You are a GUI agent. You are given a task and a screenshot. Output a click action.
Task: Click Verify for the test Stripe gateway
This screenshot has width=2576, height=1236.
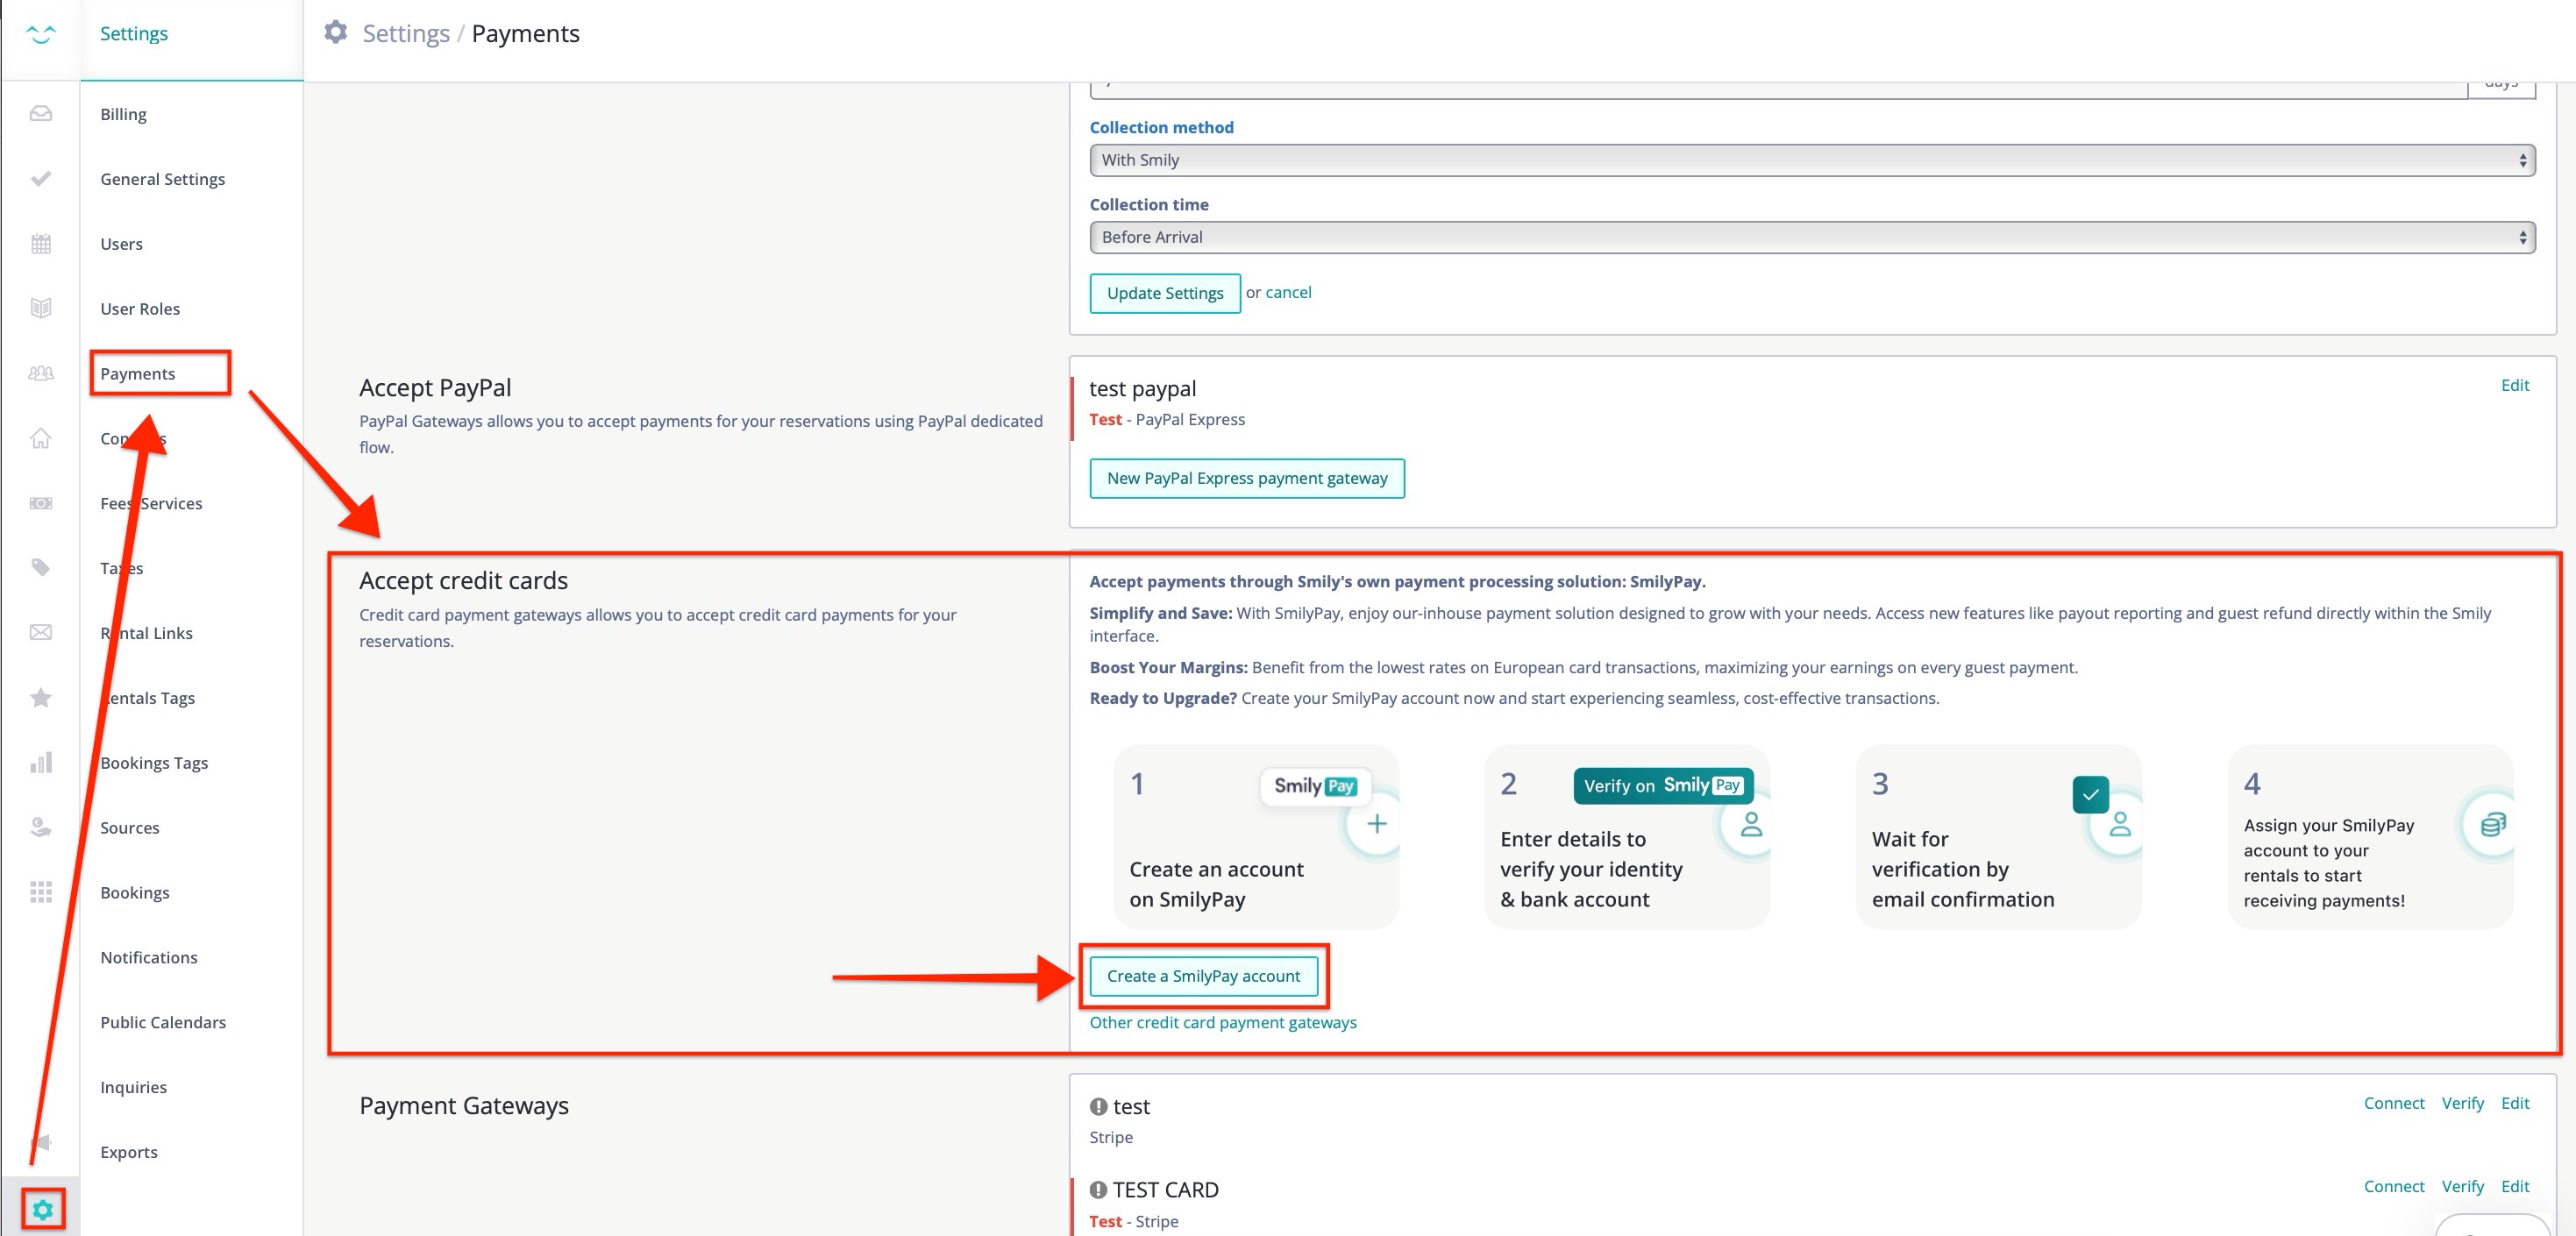(2463, 1103)
